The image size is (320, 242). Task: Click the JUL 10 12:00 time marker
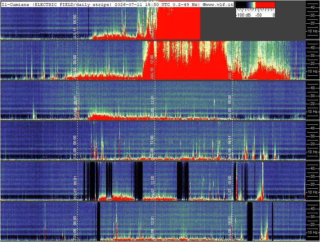point(152,67)
